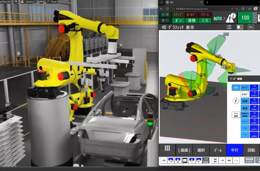
Task: Click the ホールド button in jog panel
Action: (x=245, y=94)
